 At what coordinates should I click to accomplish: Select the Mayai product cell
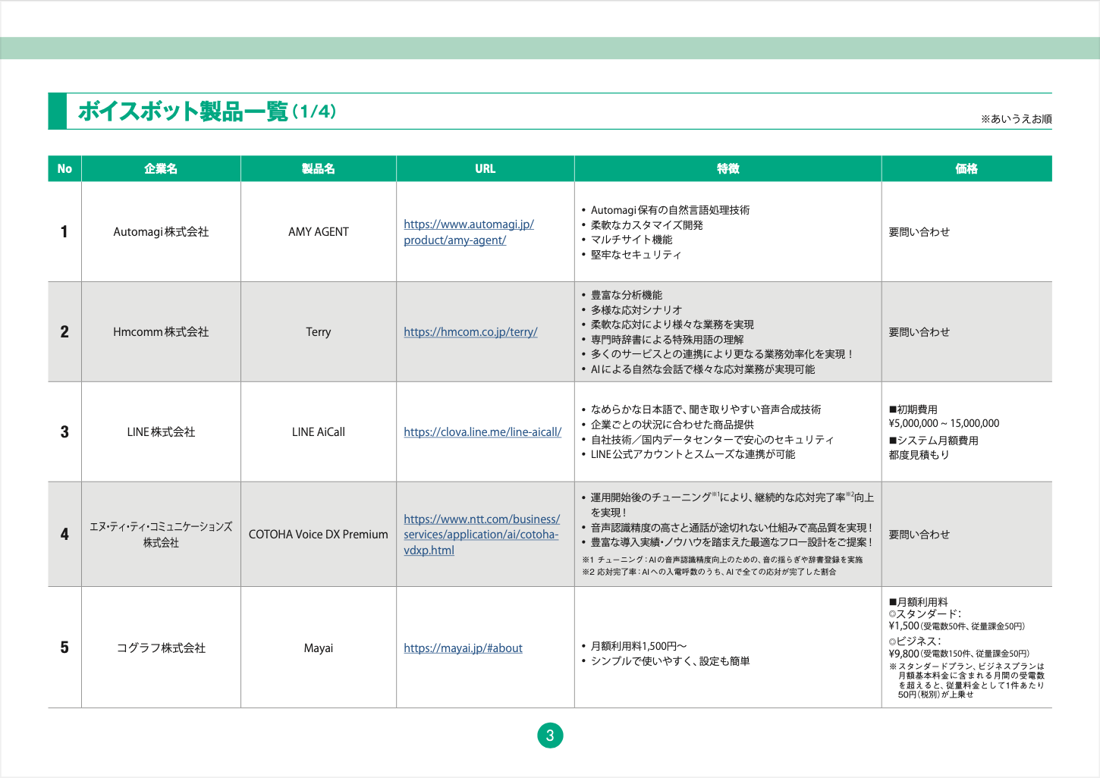[x=319, y=648]
